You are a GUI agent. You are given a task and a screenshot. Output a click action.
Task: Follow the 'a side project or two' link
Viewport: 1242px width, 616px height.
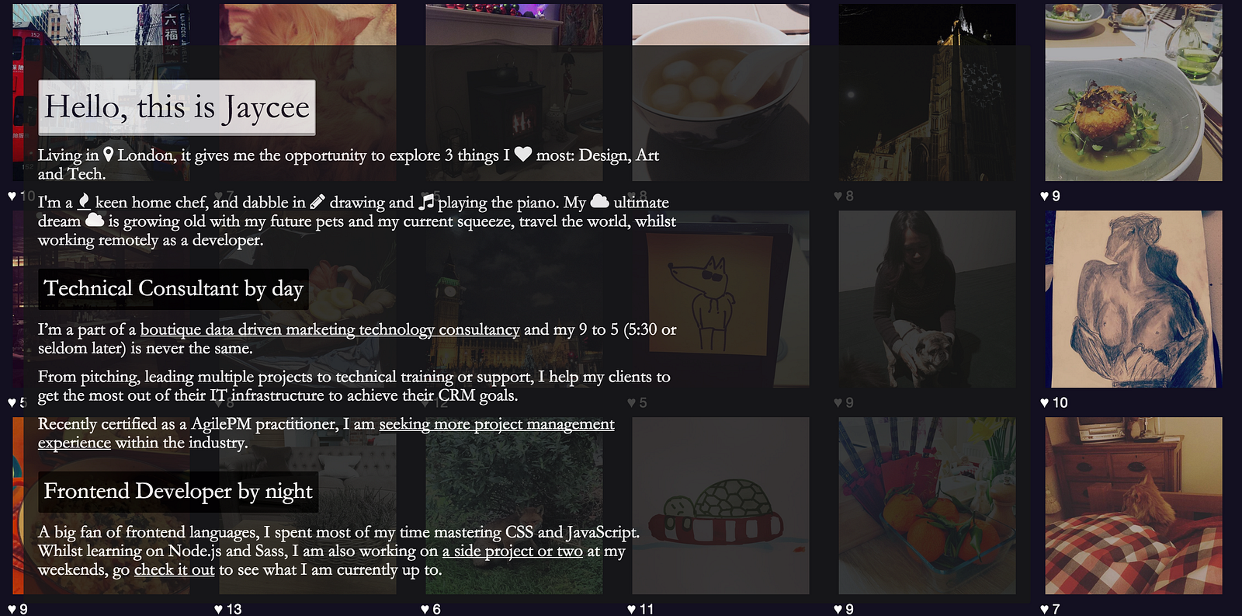pos(512,551)
